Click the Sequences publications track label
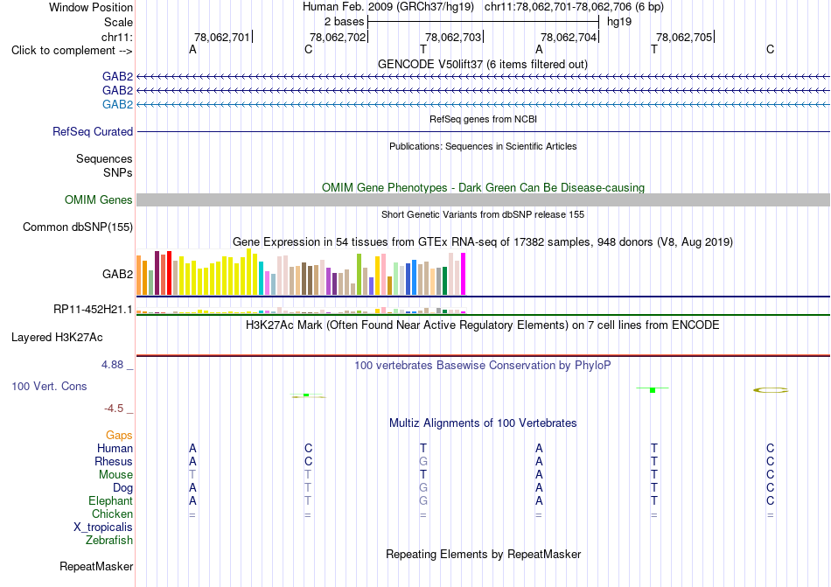Screen dimensions: 831x587 [104, 158]
